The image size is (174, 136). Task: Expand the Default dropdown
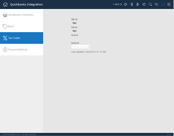click(80, 47)
